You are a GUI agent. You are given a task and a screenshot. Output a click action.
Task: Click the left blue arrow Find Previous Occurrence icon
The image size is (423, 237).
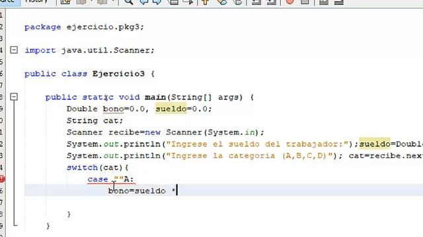click(x=143, y=2)
